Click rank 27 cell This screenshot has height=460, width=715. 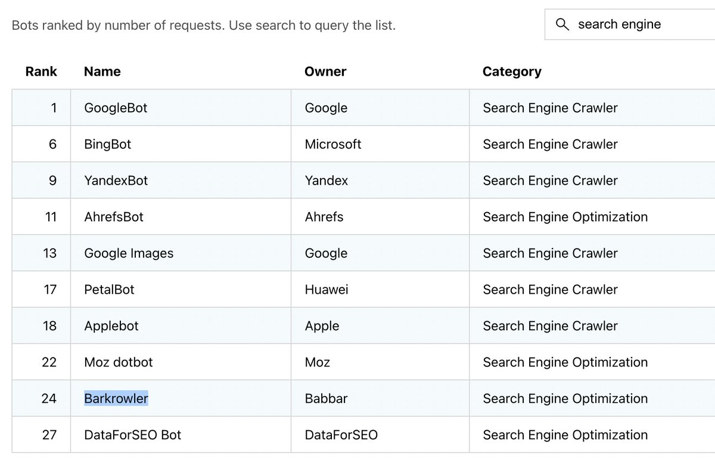point(41,435)
